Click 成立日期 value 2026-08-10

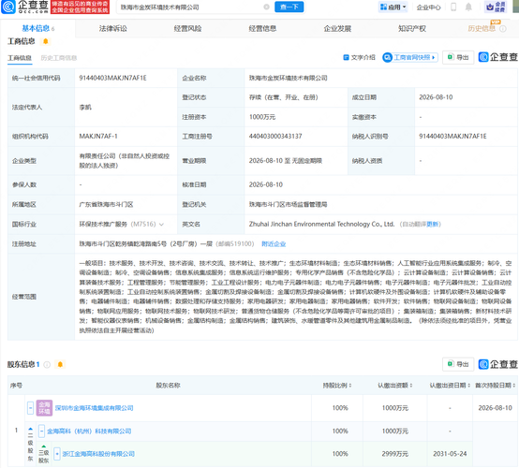click(436, 97)
